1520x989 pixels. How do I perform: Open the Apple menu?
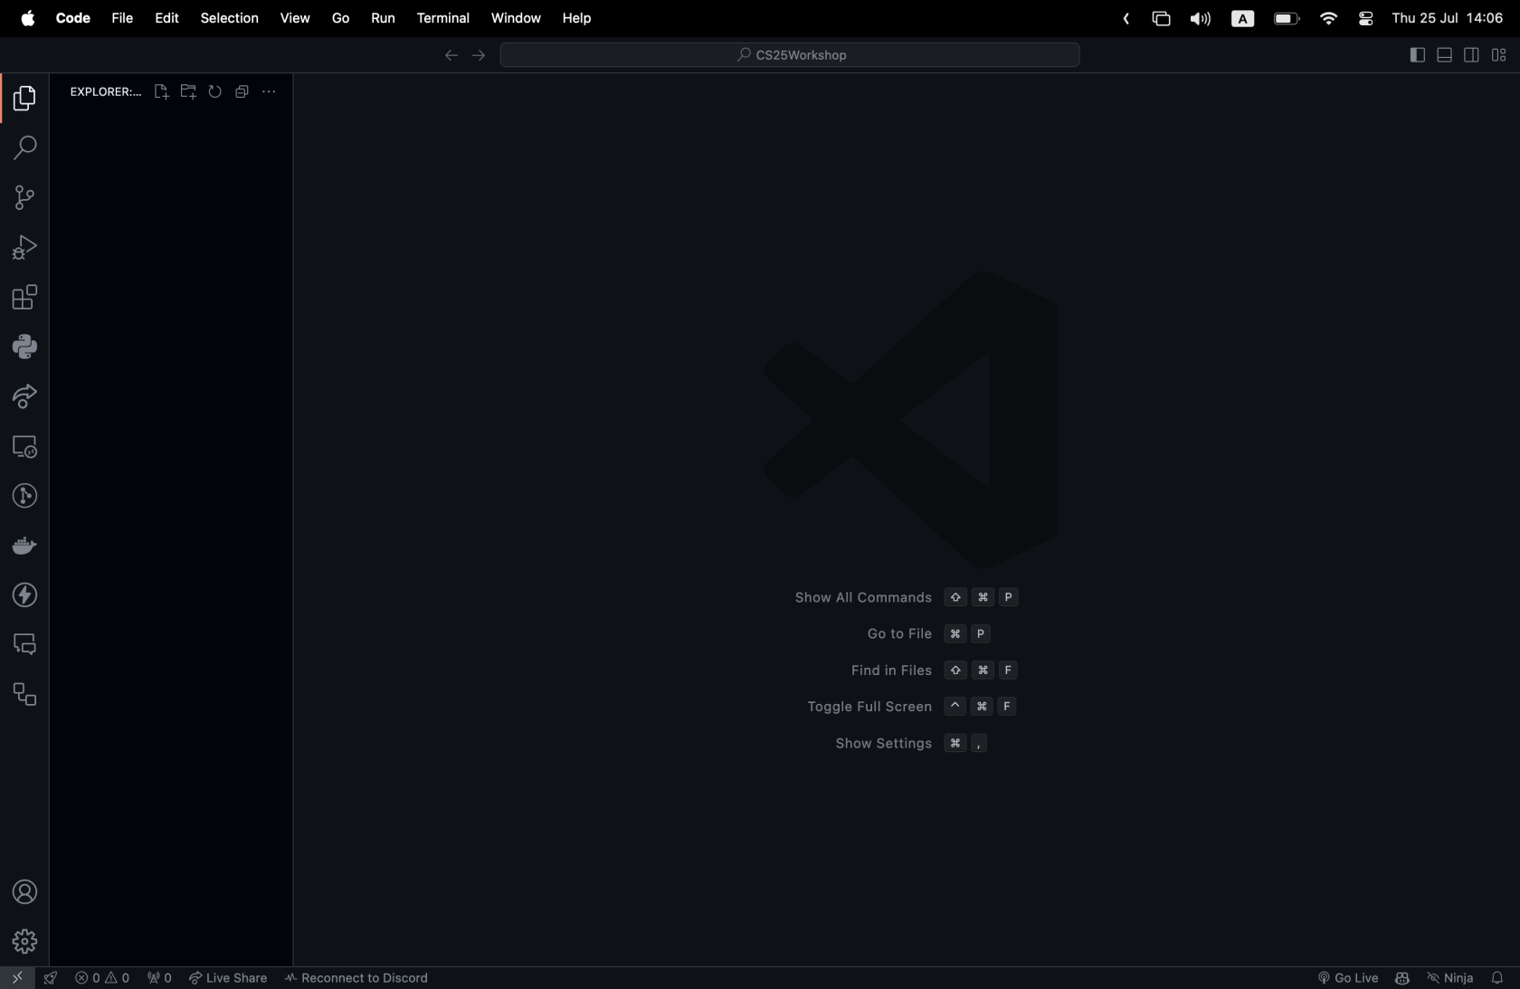coord(28,18)
